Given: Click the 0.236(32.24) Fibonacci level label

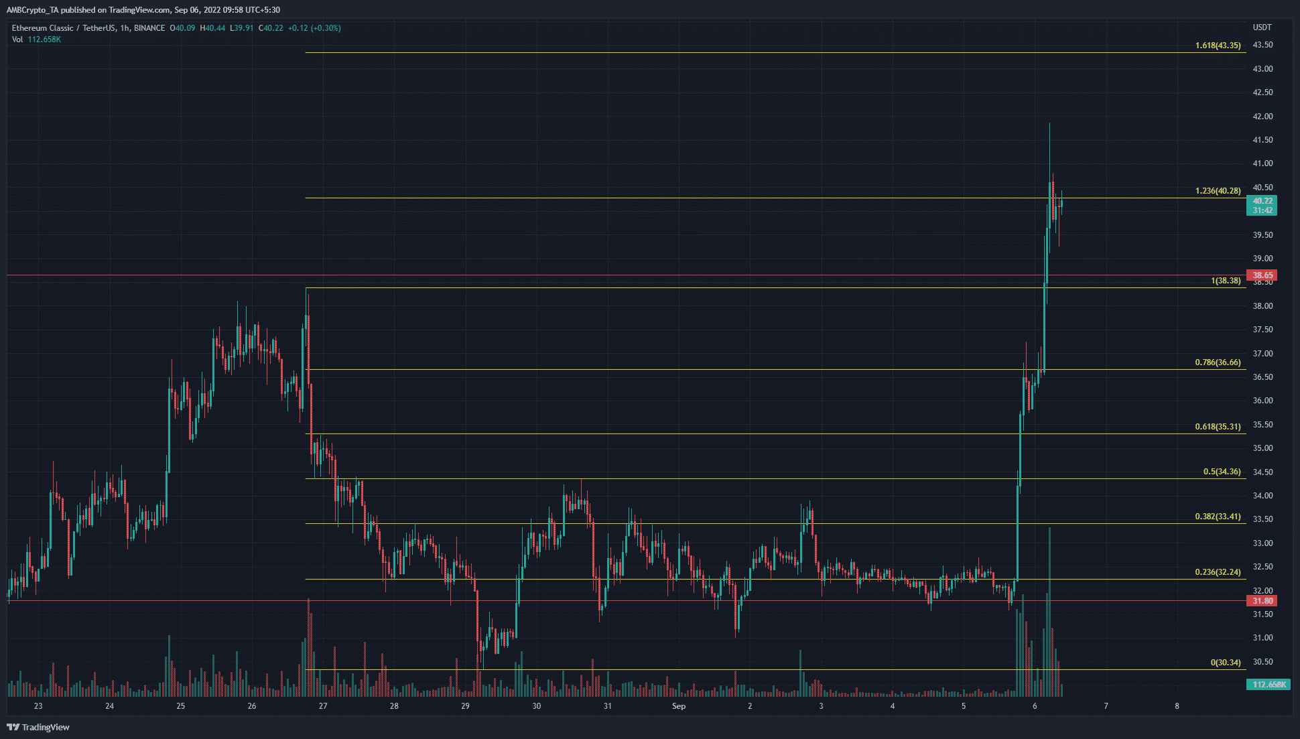Looking at the screenshot, I should tap(1218, 572).
